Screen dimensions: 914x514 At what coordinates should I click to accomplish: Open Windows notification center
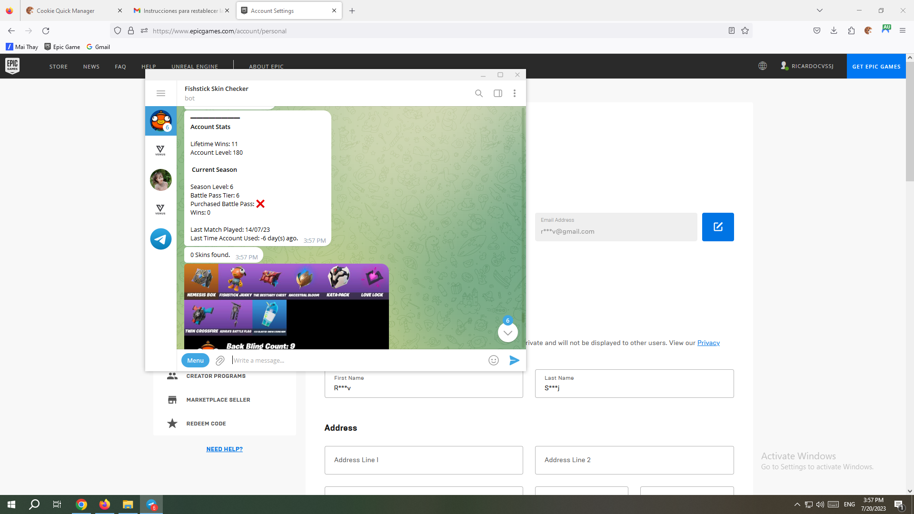click(899, 504)
